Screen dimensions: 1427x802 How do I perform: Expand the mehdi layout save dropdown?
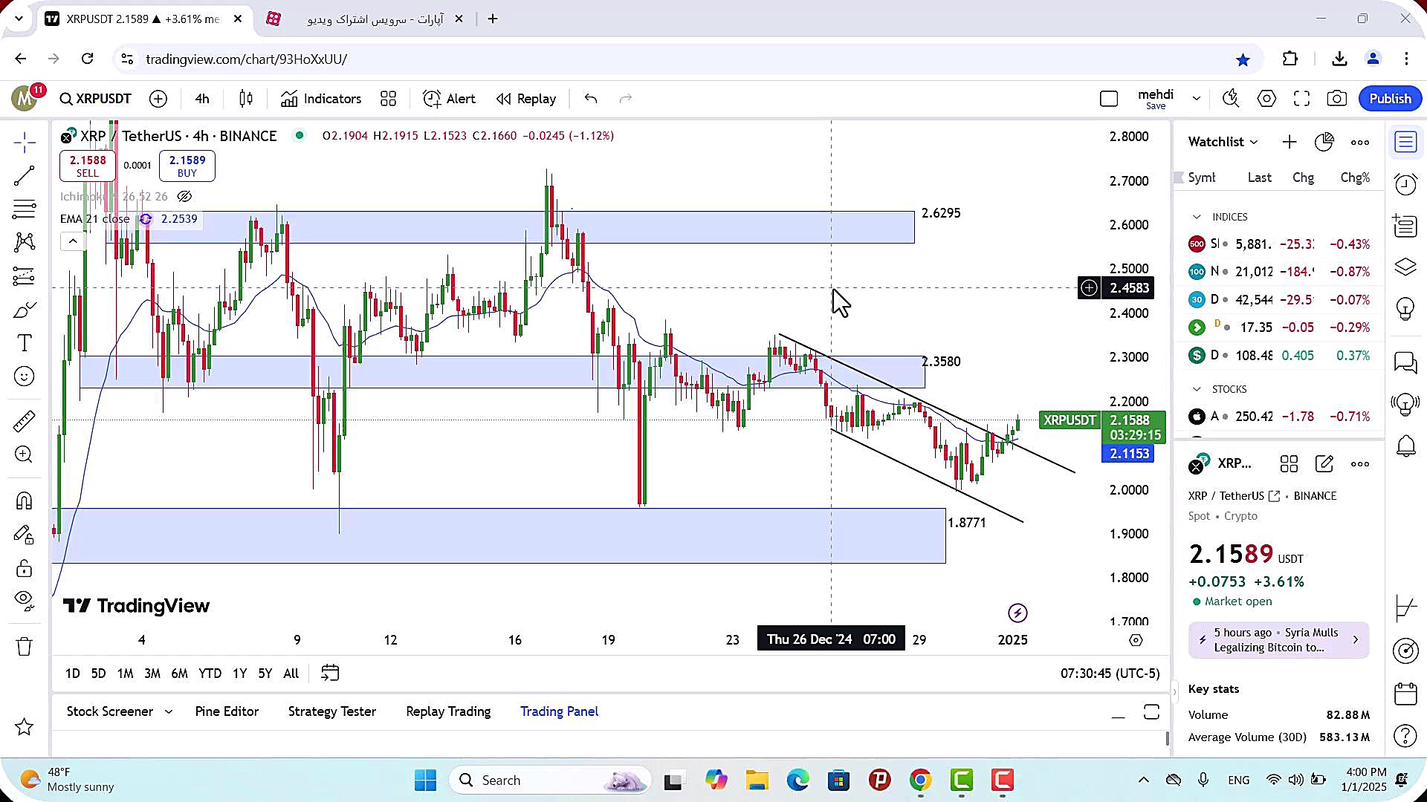click(1197, 99)
